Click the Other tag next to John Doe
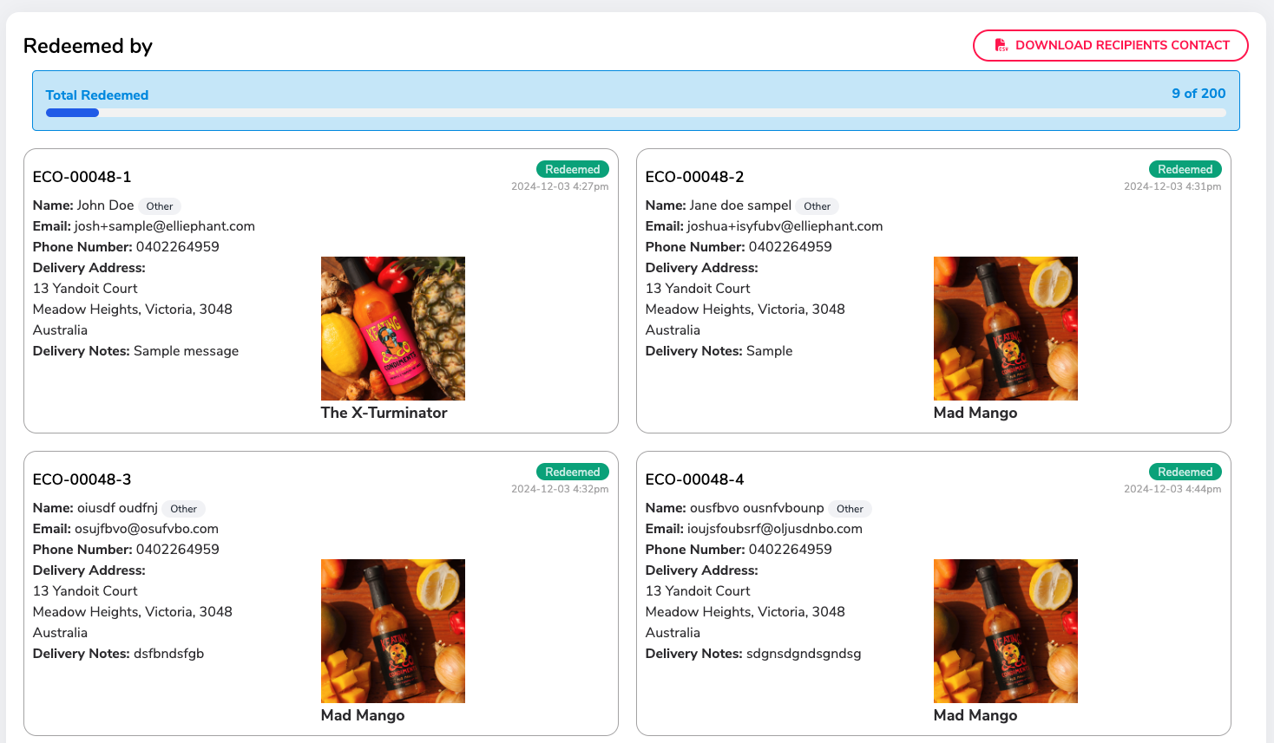 [x=160, y=206]
